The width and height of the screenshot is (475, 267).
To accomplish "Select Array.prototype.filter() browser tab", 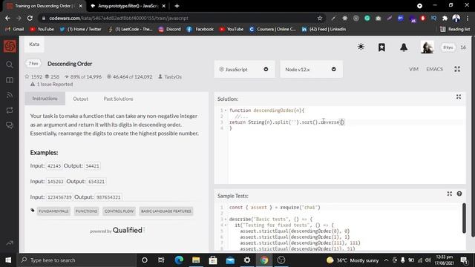I will pyautogui.click(x=128, y=6).
